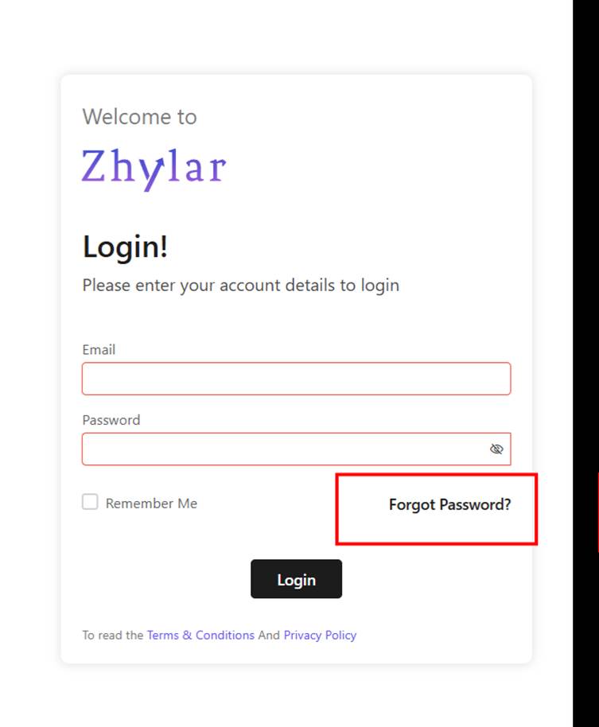Open the Privacy Policy link
The width and height of the screenshot is (599, 727).
320,636
